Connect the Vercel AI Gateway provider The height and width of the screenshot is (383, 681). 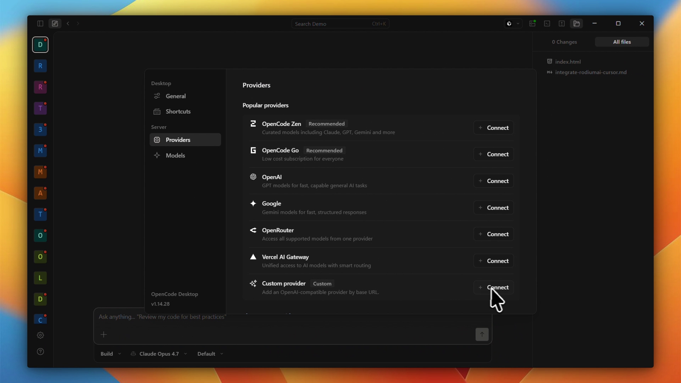[493, 261]
